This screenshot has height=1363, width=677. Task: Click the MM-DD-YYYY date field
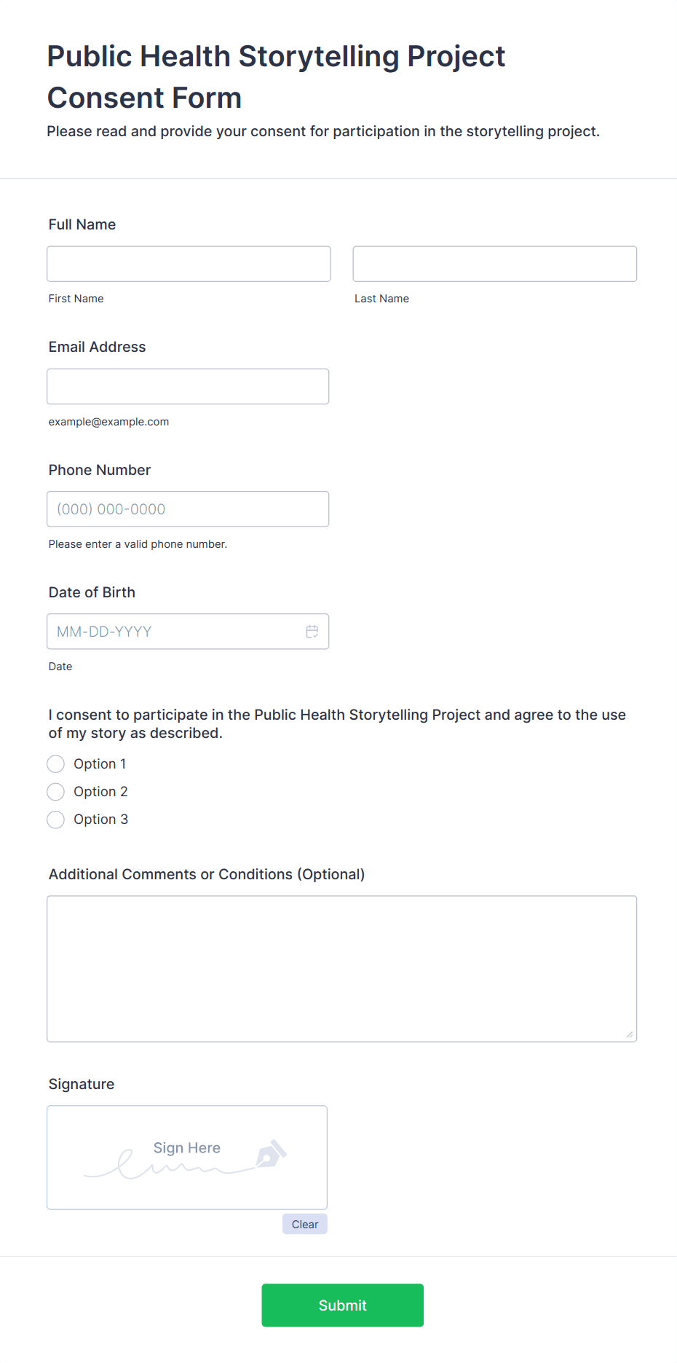188,632
